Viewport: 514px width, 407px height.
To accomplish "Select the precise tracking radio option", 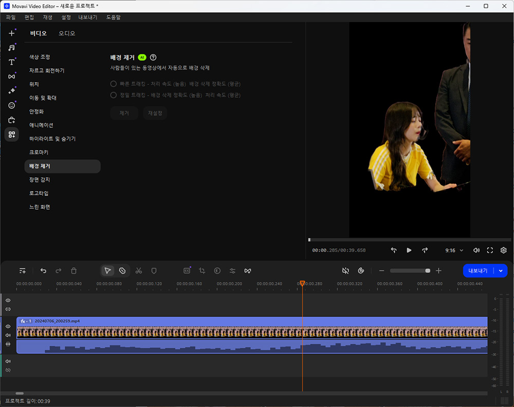I will [114, 95].
